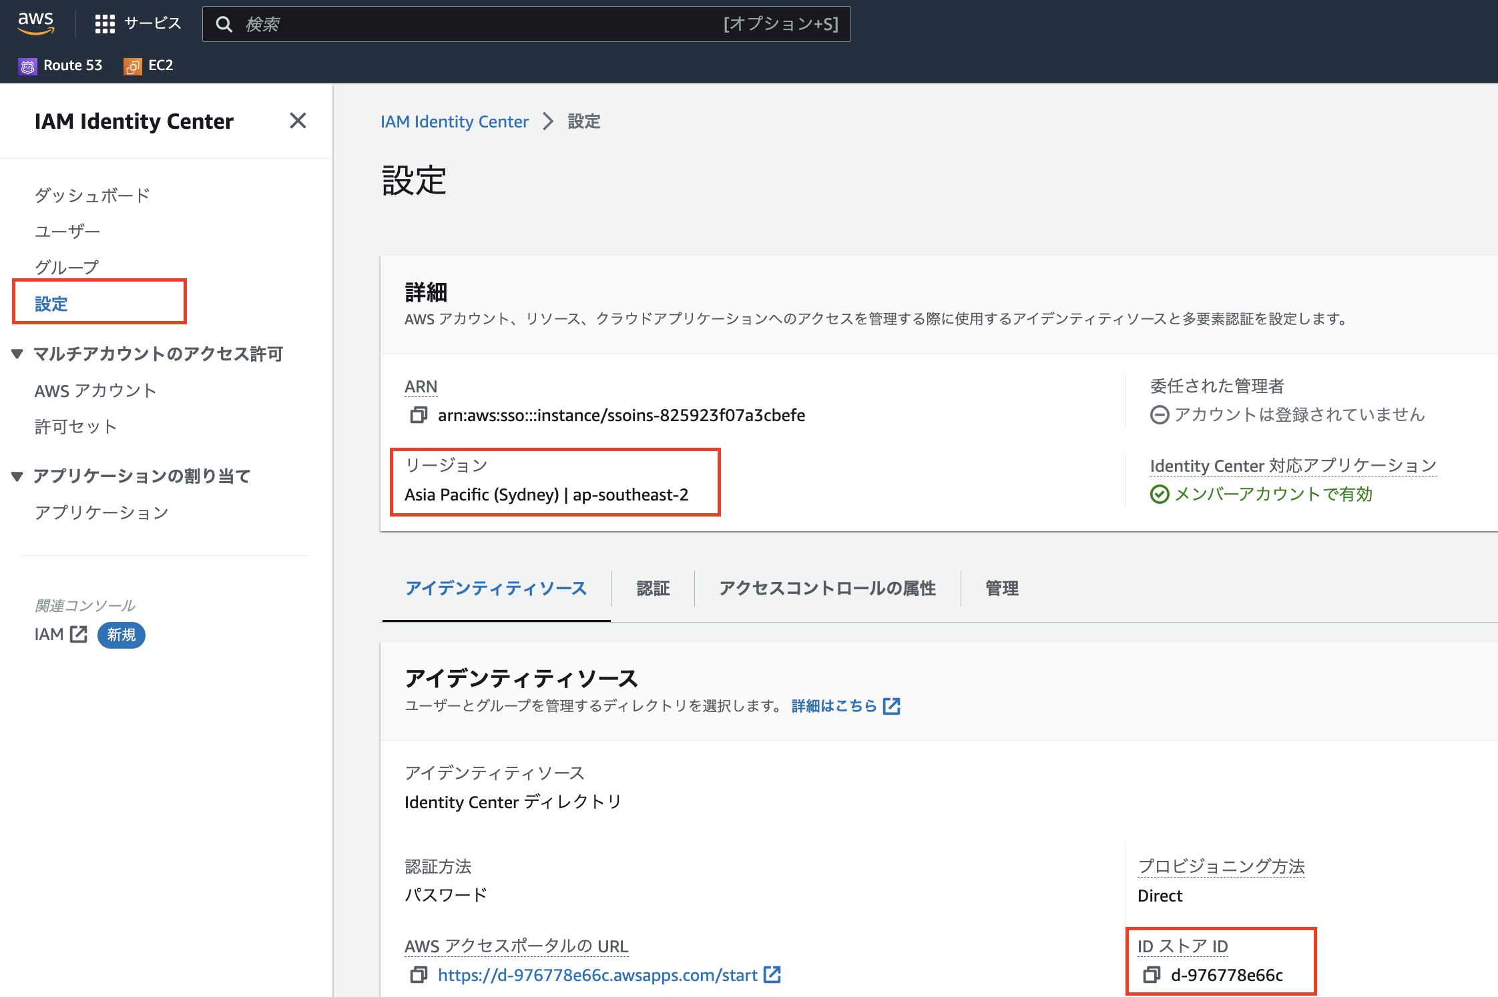Switch to the 認証 tab
This screenshot has width=1498, height=997.
652,588
